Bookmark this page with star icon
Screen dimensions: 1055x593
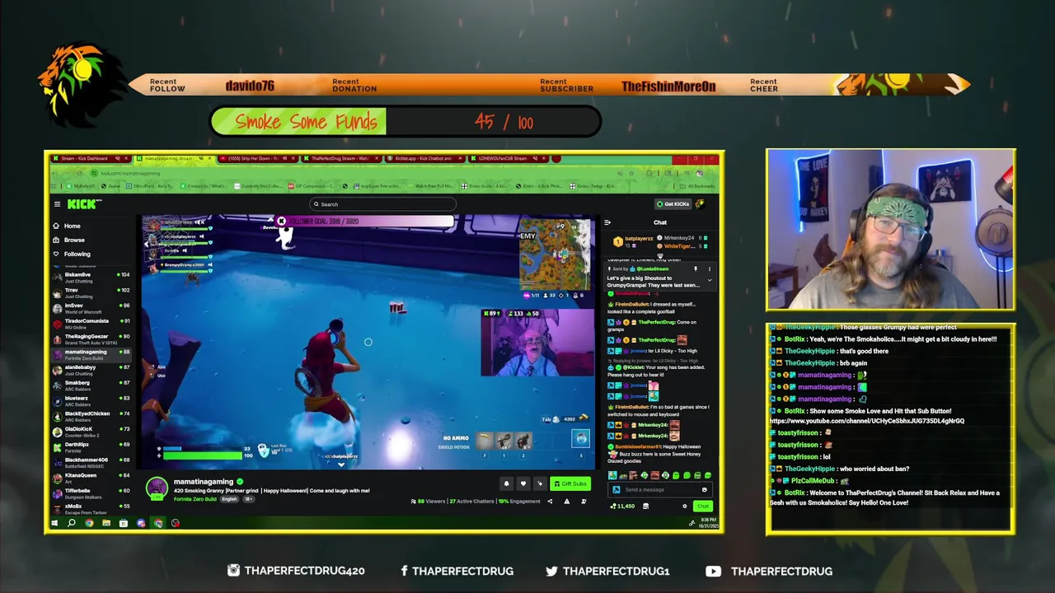631,173
